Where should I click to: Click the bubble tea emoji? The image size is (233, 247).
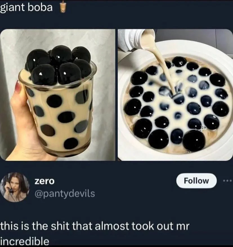pyautogui.click(x=63, y=7)
